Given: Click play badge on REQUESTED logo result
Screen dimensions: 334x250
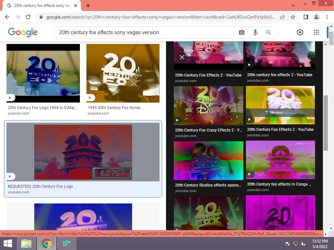Looking at the screenshot, I should click(10, 176).
